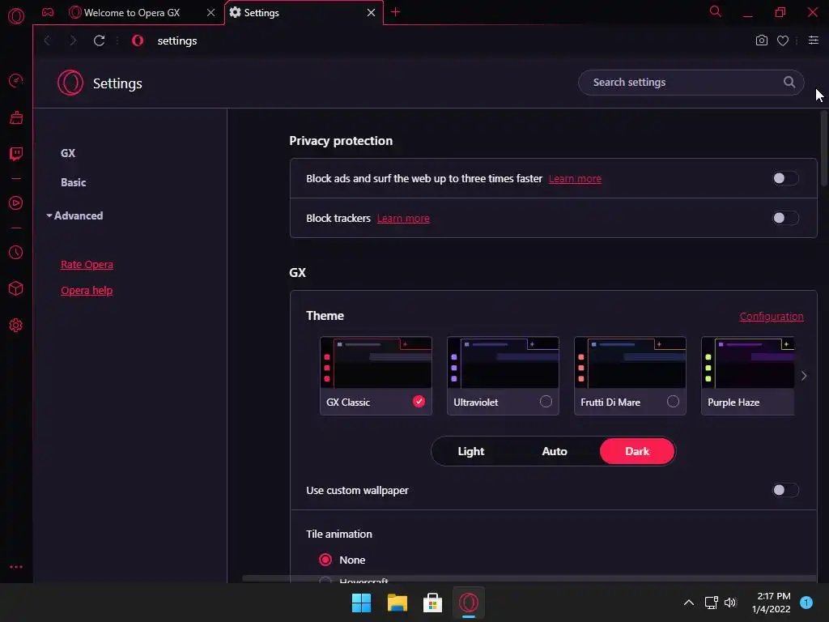Screen dimensions: 829x622
Task: Open File Explorer from taskbar
Action: (x=397, y=603)
